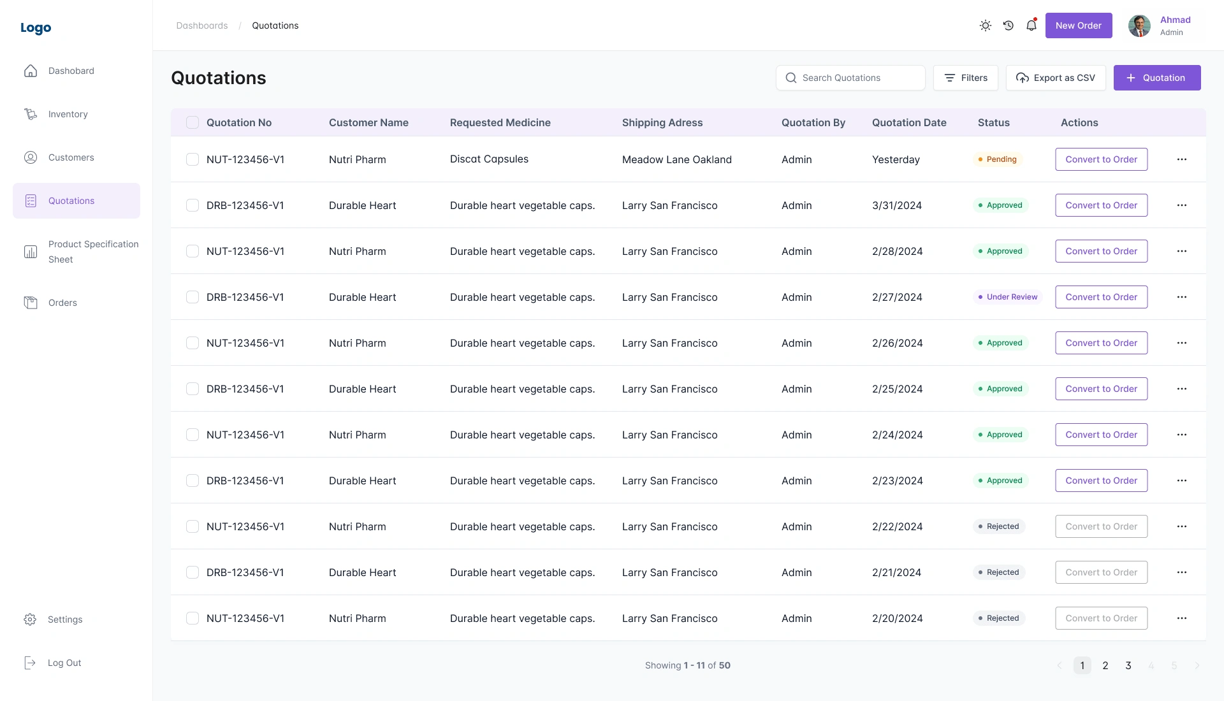Click the Dashboard home icon in sidebar

[x=31, y=71]
